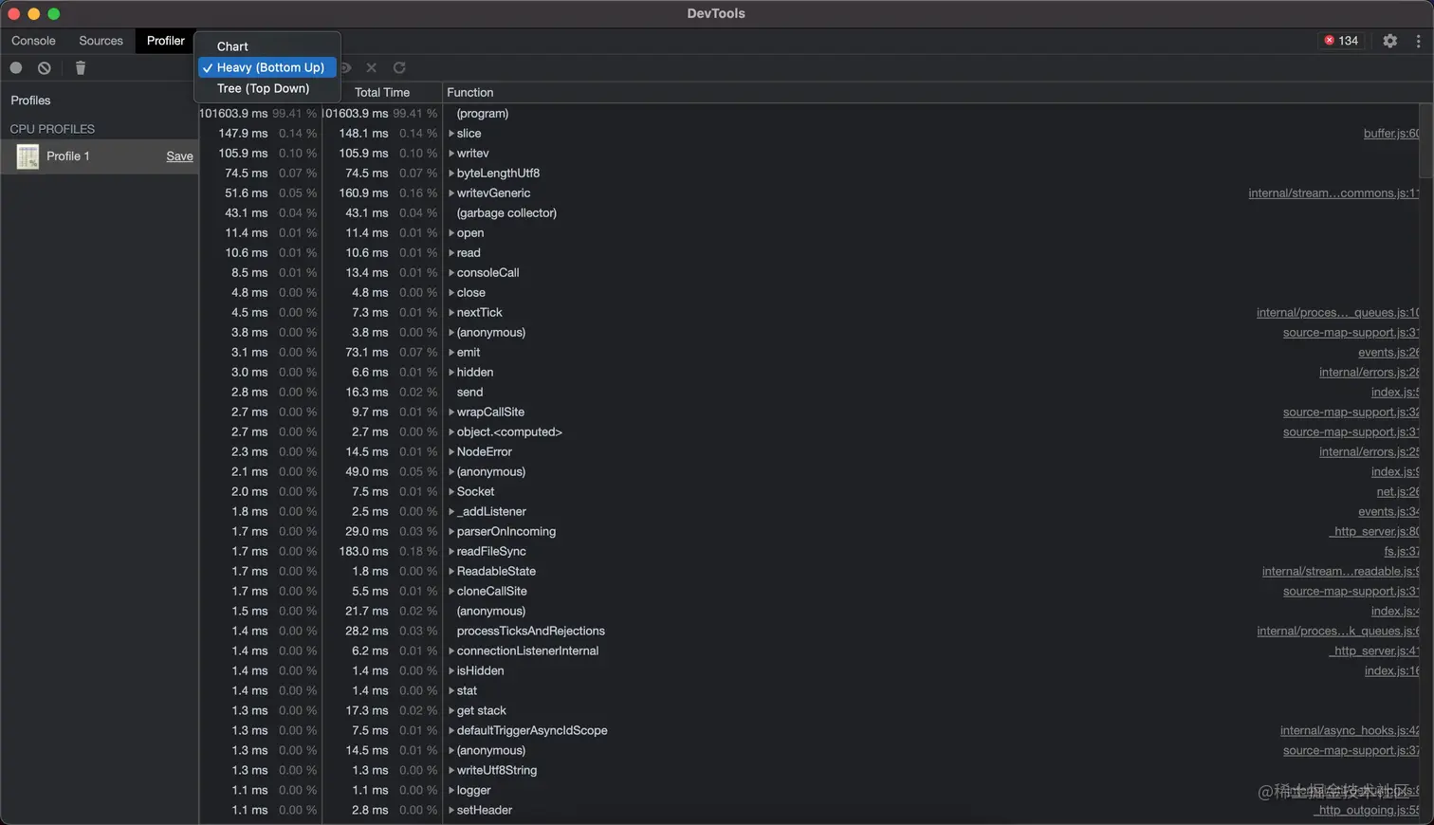Open source link in defaultTriggerAsyncIdScope row

(x=1350, y=731)
